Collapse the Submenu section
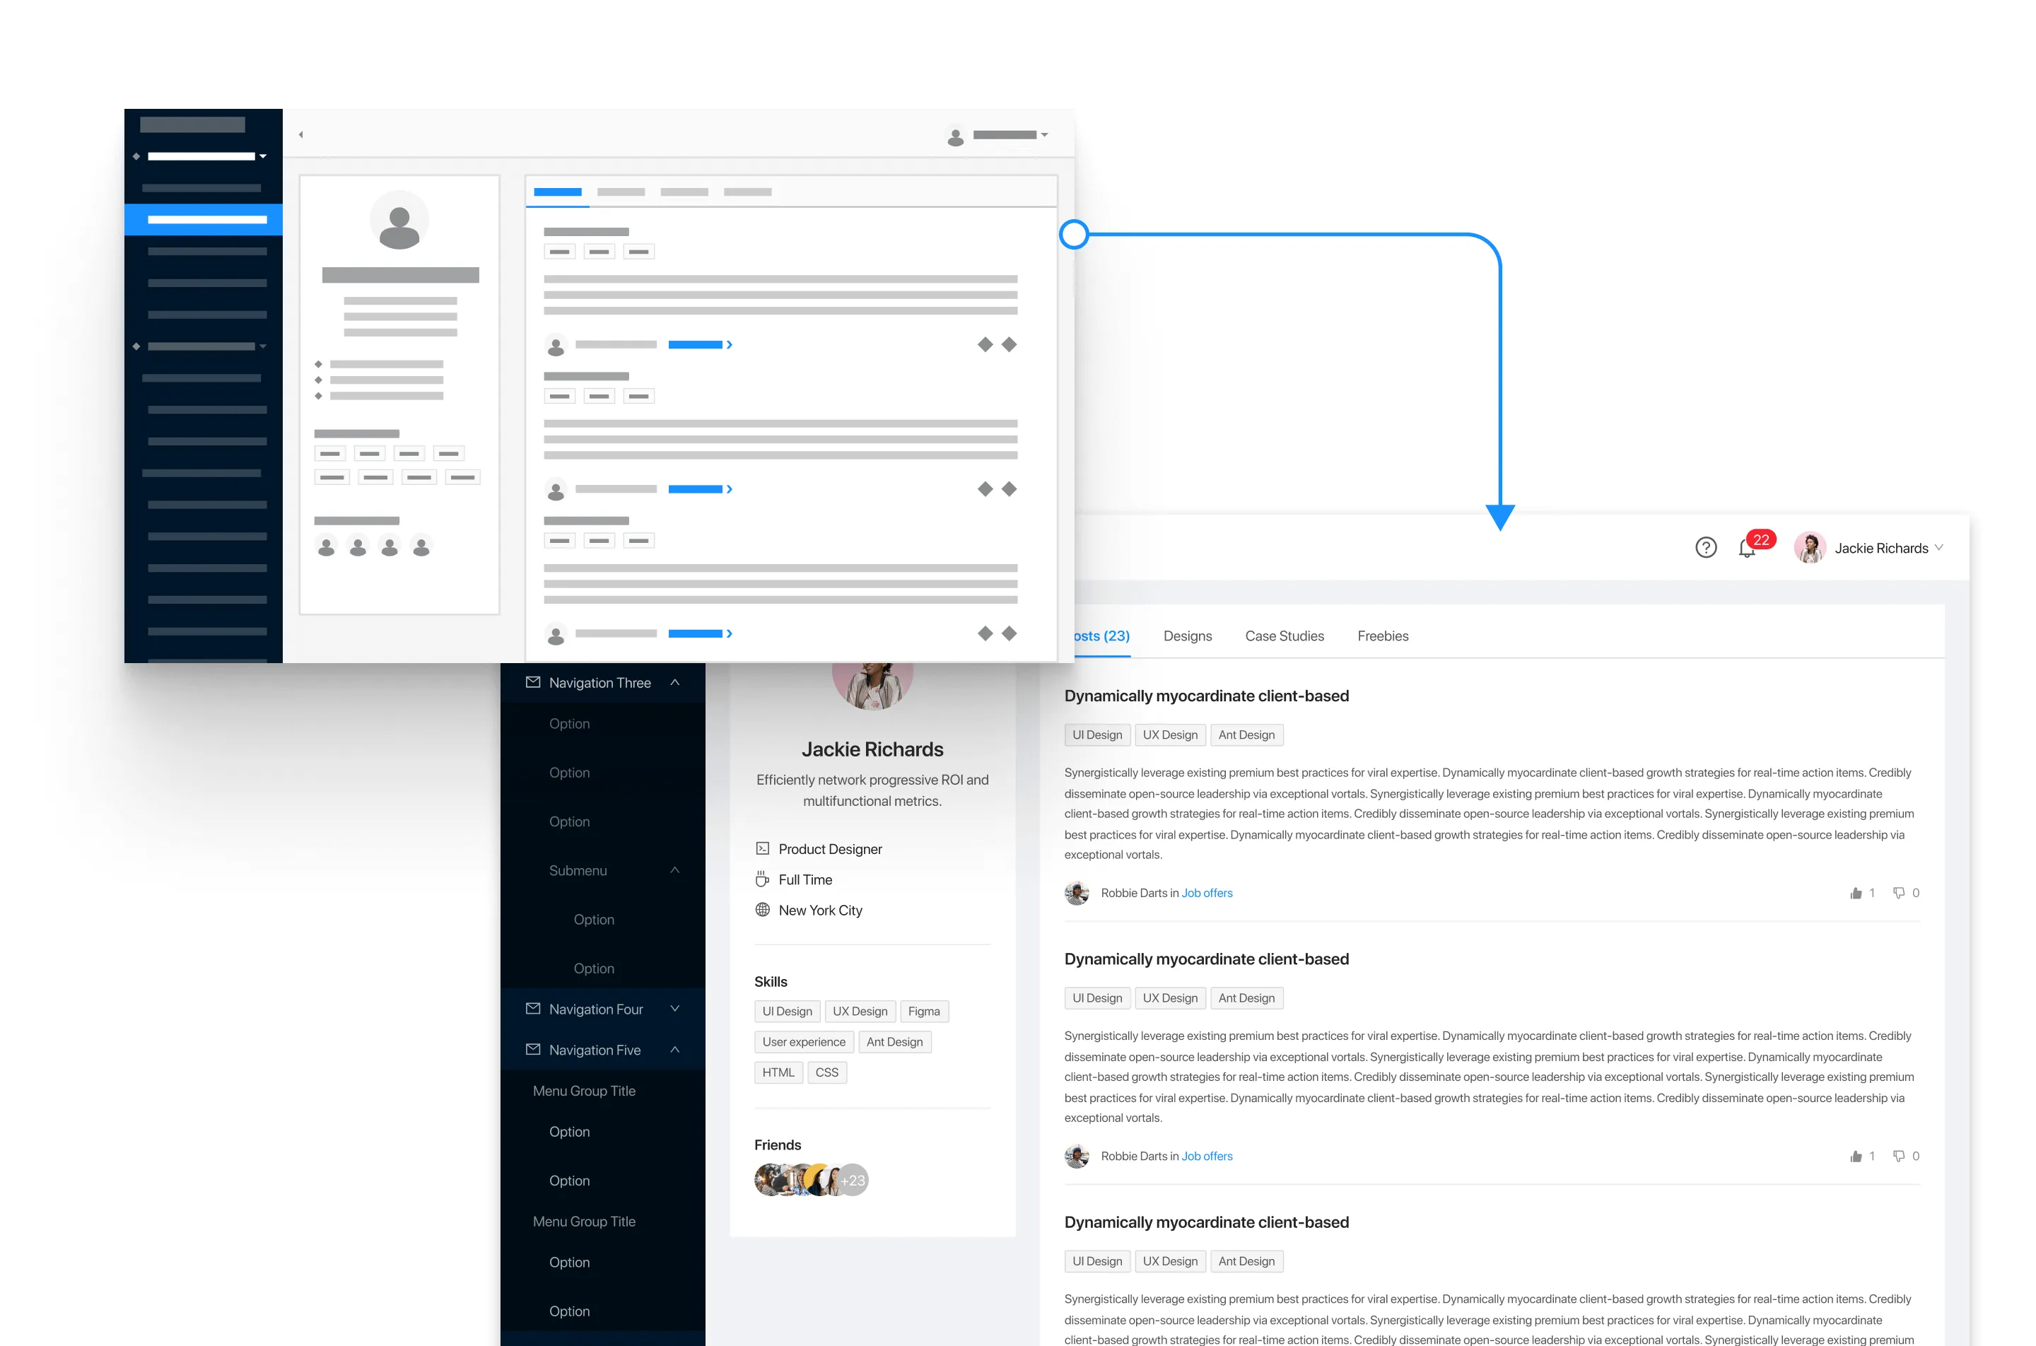2036x1346 pixels. tap(674, 870)
